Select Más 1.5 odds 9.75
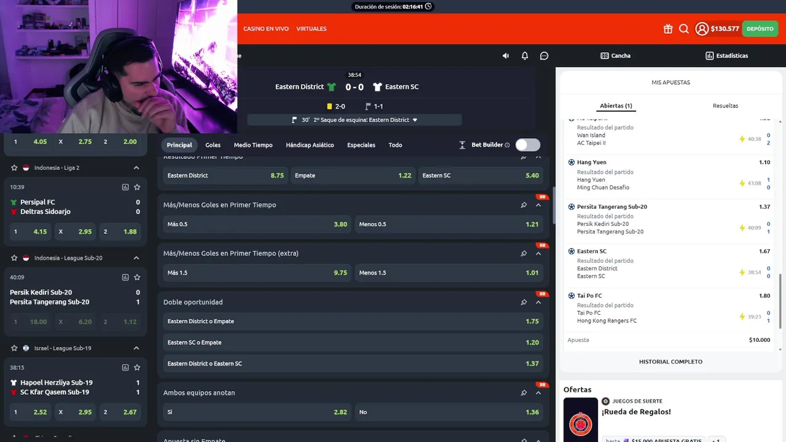 coord(257,273)
